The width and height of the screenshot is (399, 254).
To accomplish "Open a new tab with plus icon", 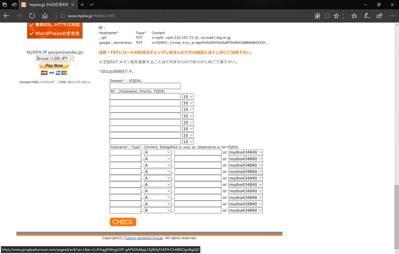I will 82,5.
